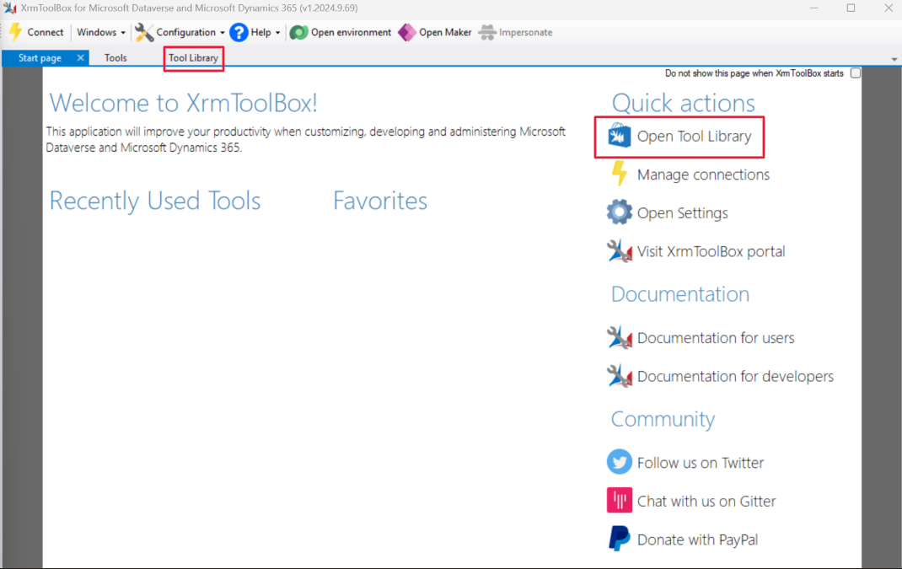Switch to the Tools tab
902x569 pixels.
115,58
